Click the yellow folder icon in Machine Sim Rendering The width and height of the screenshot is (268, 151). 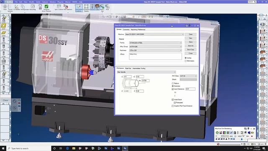[253, 133]
